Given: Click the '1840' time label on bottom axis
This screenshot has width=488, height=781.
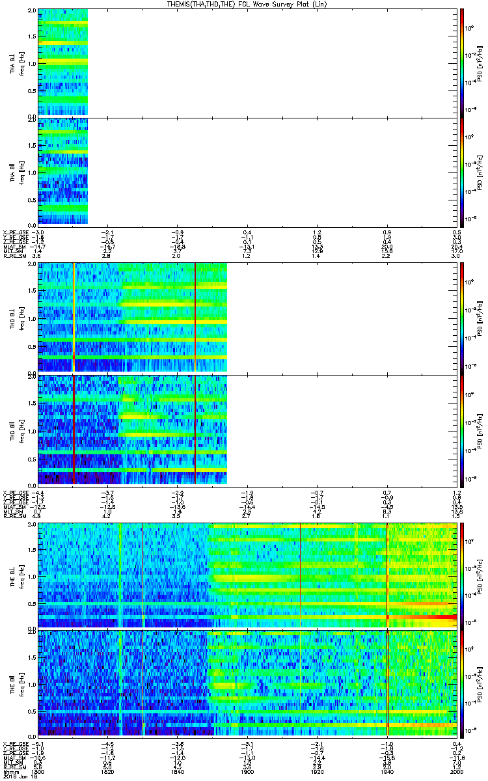Looking at the screenshot, I should (178, 771).
